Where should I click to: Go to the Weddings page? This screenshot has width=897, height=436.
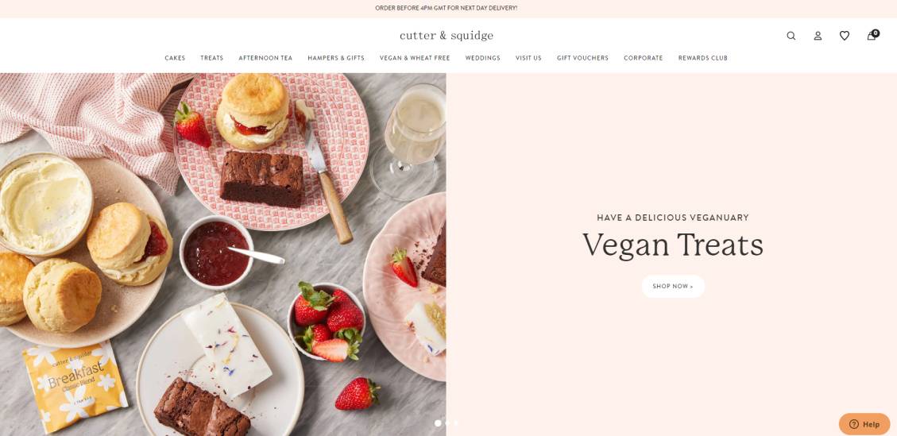point(483,58)
